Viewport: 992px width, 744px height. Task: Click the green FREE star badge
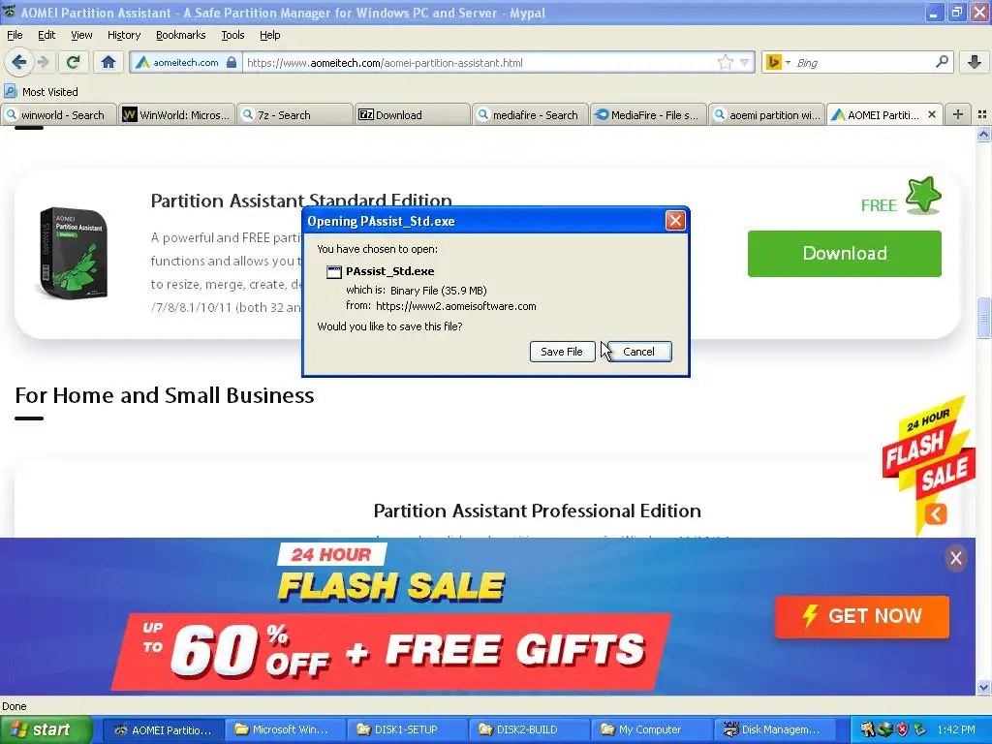pyautogui.click(x=922, y=196)
